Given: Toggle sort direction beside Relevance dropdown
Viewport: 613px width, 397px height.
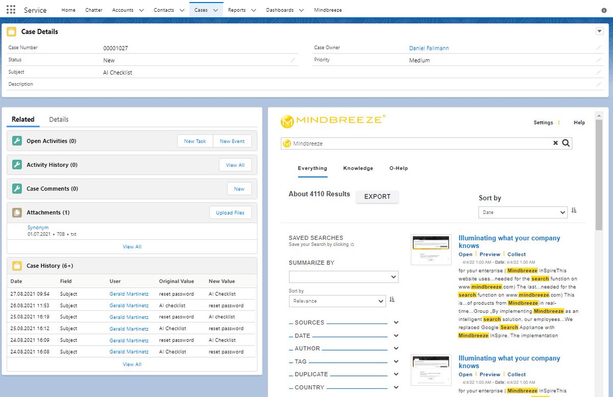Looking at the screenshot, I should pyautogui.click(x=392, y=300).
